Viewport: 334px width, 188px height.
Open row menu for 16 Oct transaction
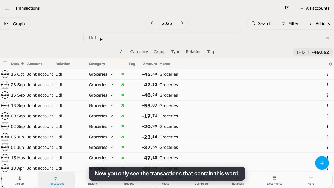coord(327,74)
